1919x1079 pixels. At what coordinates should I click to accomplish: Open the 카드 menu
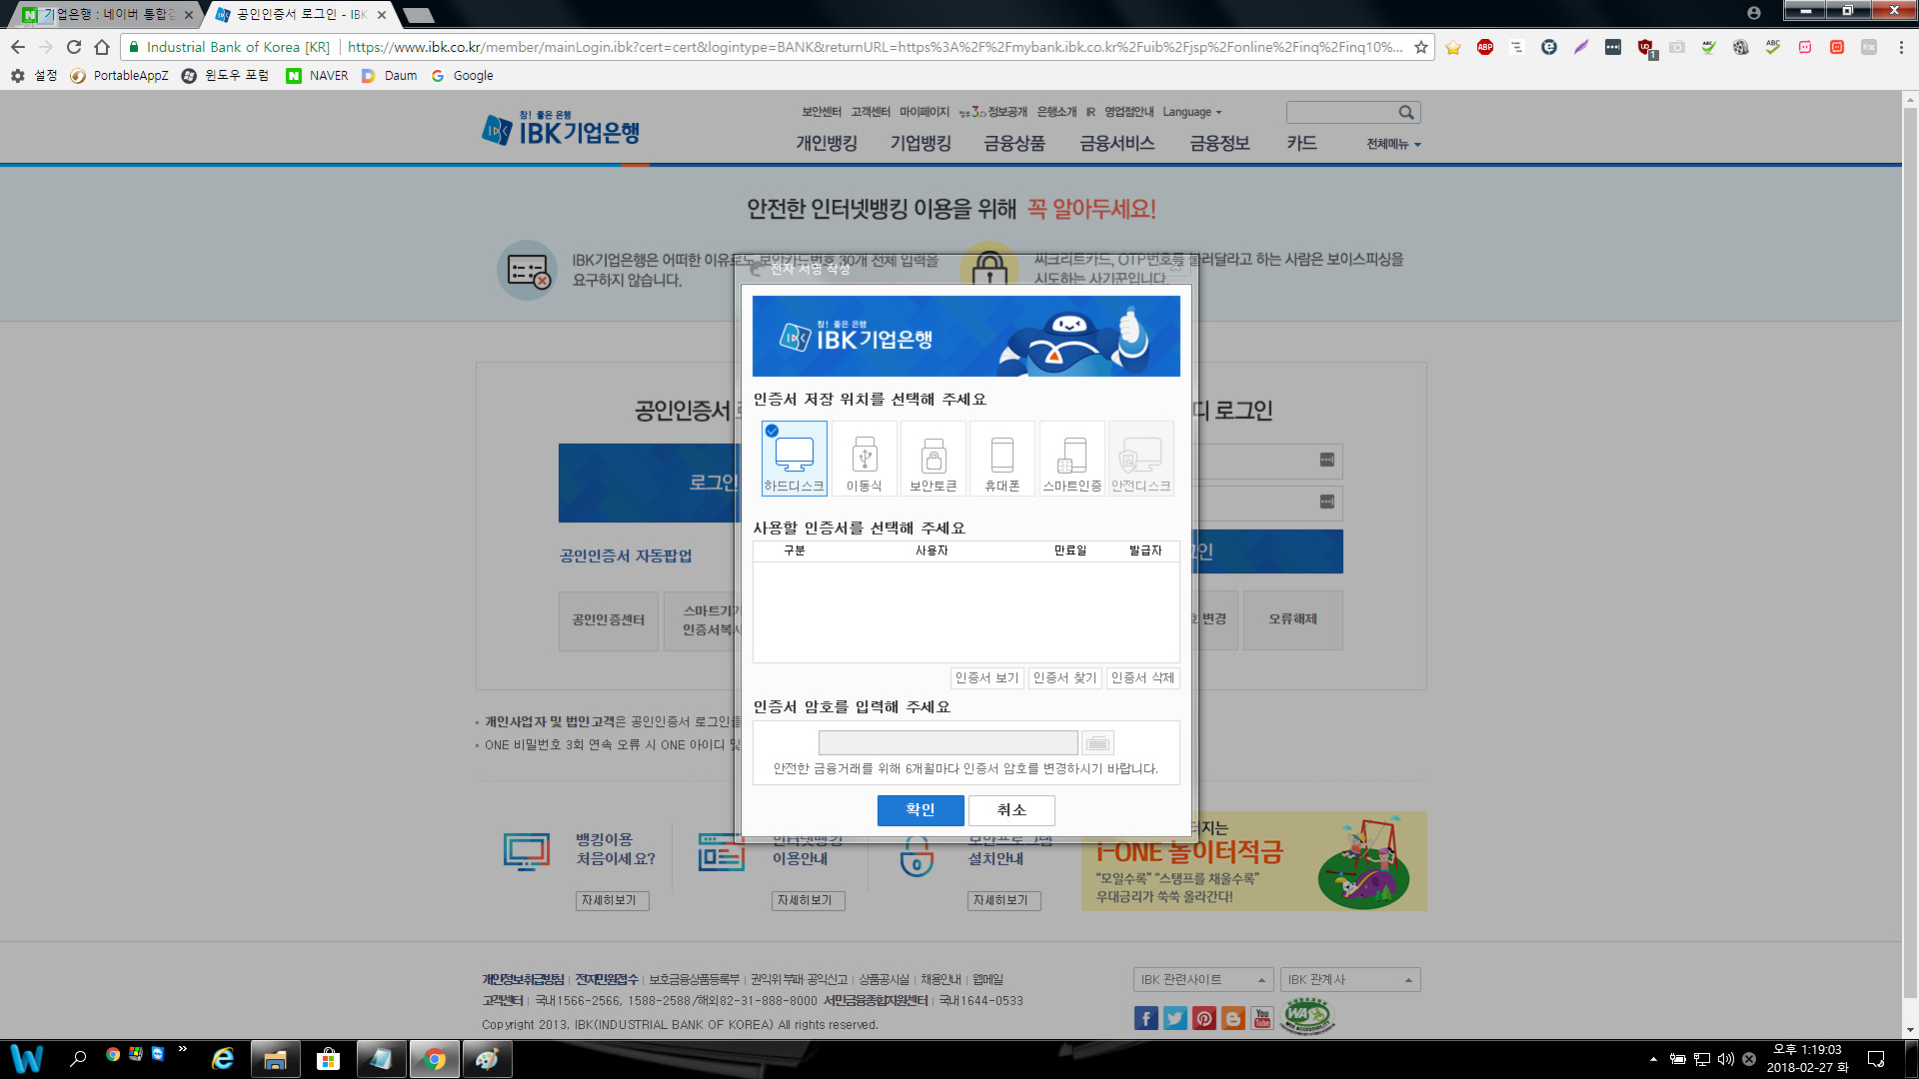coord(1301,143)
